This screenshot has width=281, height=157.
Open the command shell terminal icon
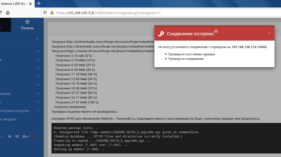coord(2,136)
